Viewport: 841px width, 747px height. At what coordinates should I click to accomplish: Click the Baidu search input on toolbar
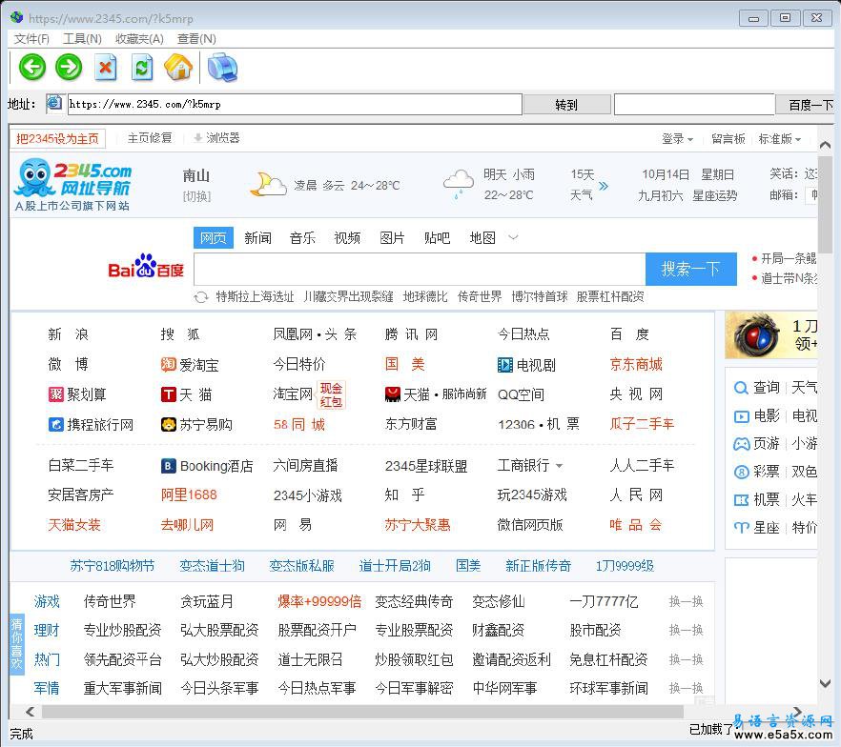point(694,105)
